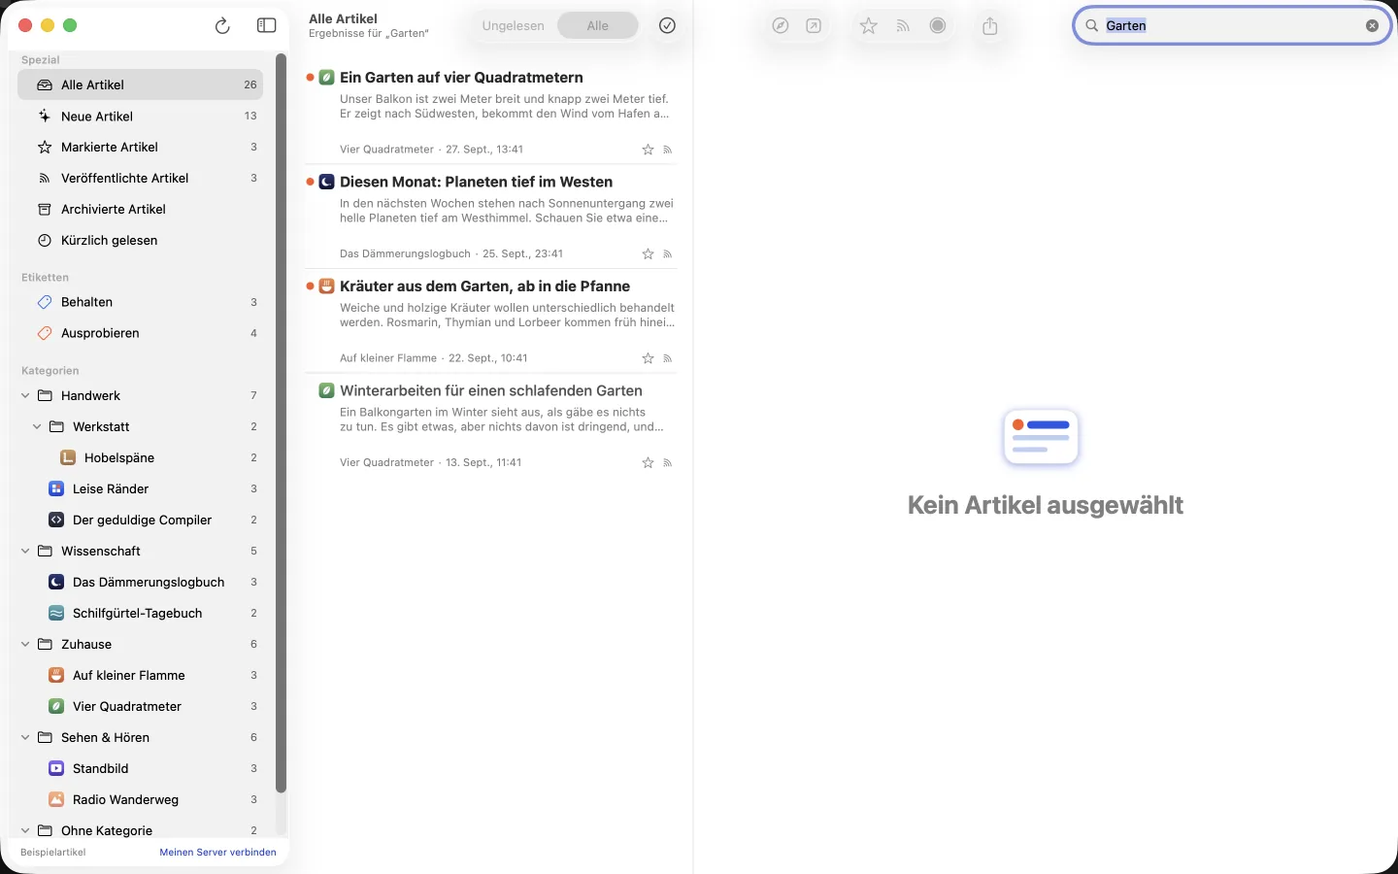
Task: Click the Hobelspäne feed icon
Action: click(68, 457)
